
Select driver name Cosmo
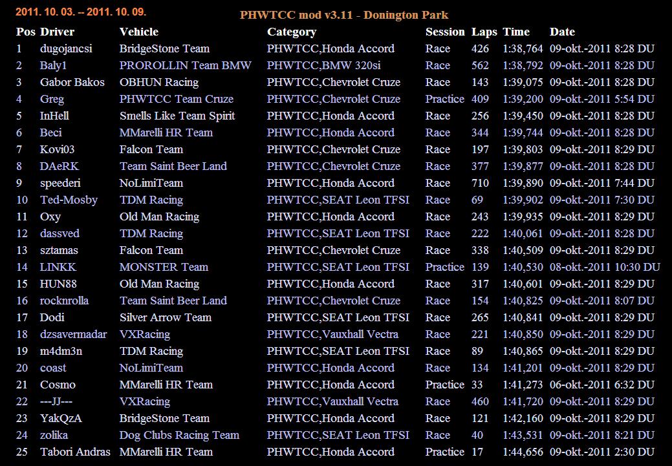(x=58, y=385)
